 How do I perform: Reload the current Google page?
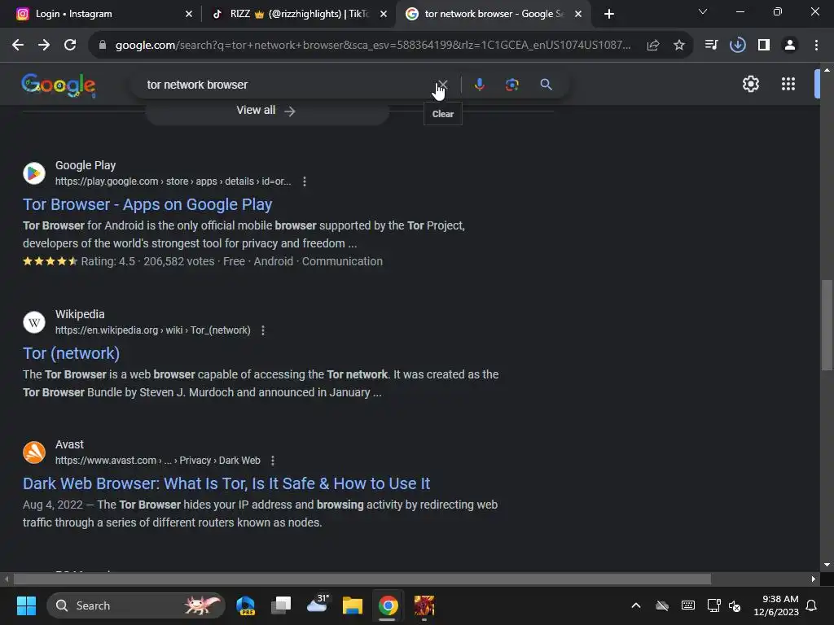click(x=70, y=46)
